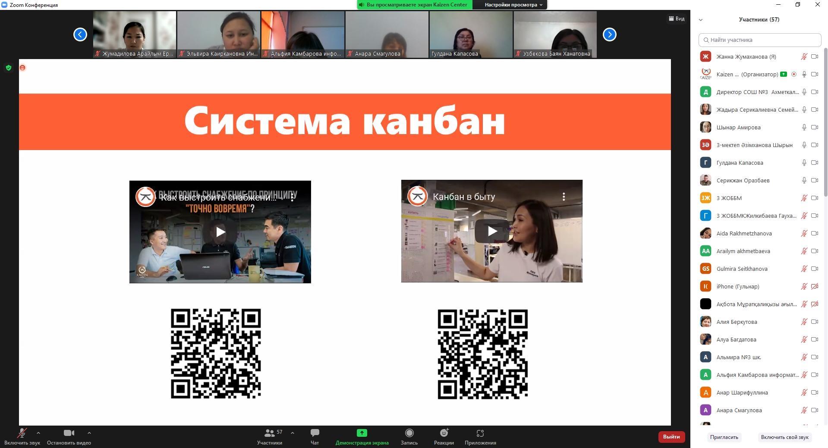Viewport: 828px width, 448px height.
Task: Click the participants list vertical scrollbar
Action: pyautogui.click(x=825, y=123)
